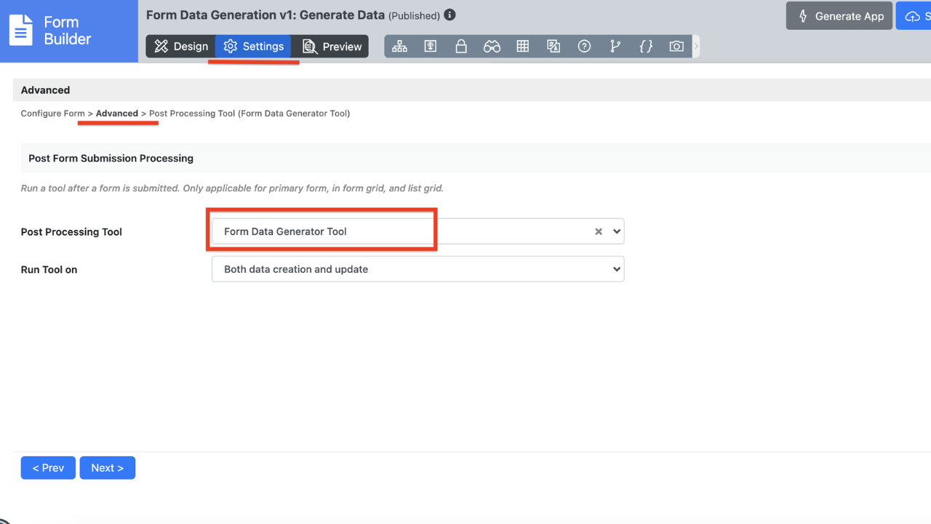Open the Post Processing Tool dropdown
Screen dimensions: 931x524
pyautogui.click(x=617, y=231)
